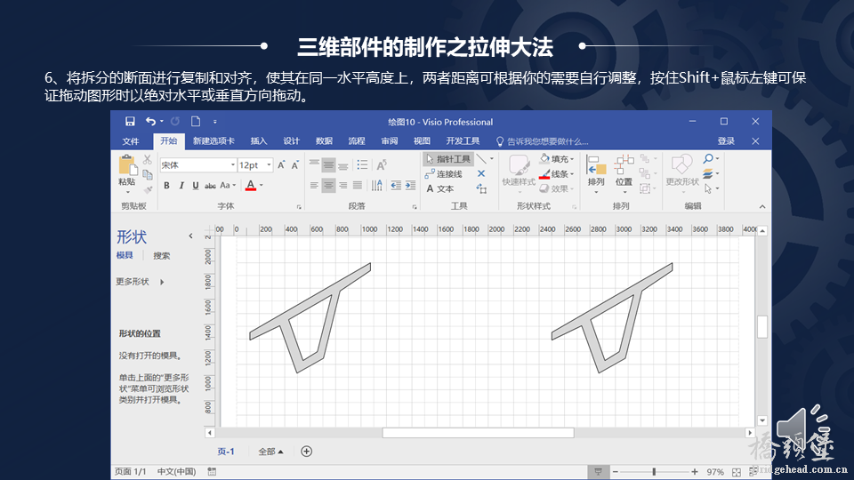This screenshot has width=854, height=480.
Task: Click the red font color A swatch
Action: (x=251, y=186)
